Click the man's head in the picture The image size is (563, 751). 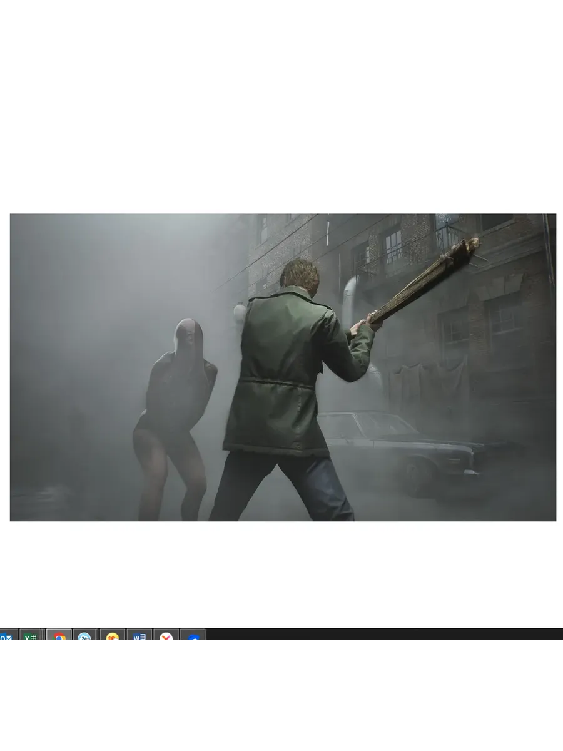coord(299,275)
